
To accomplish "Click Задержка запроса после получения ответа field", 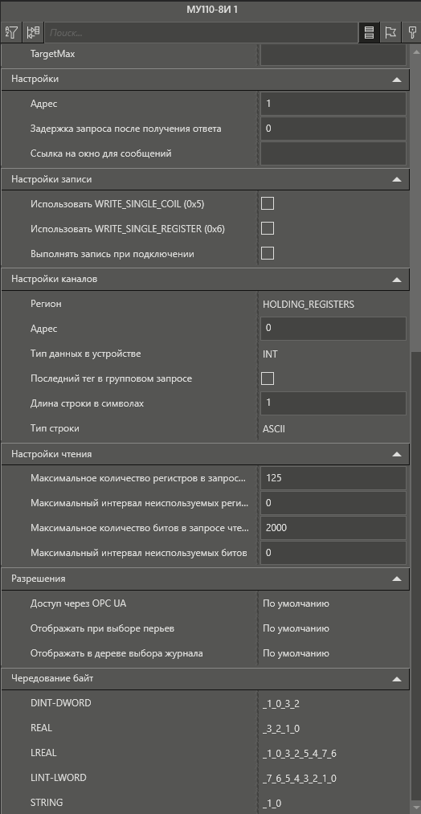I will coord(333,129).
